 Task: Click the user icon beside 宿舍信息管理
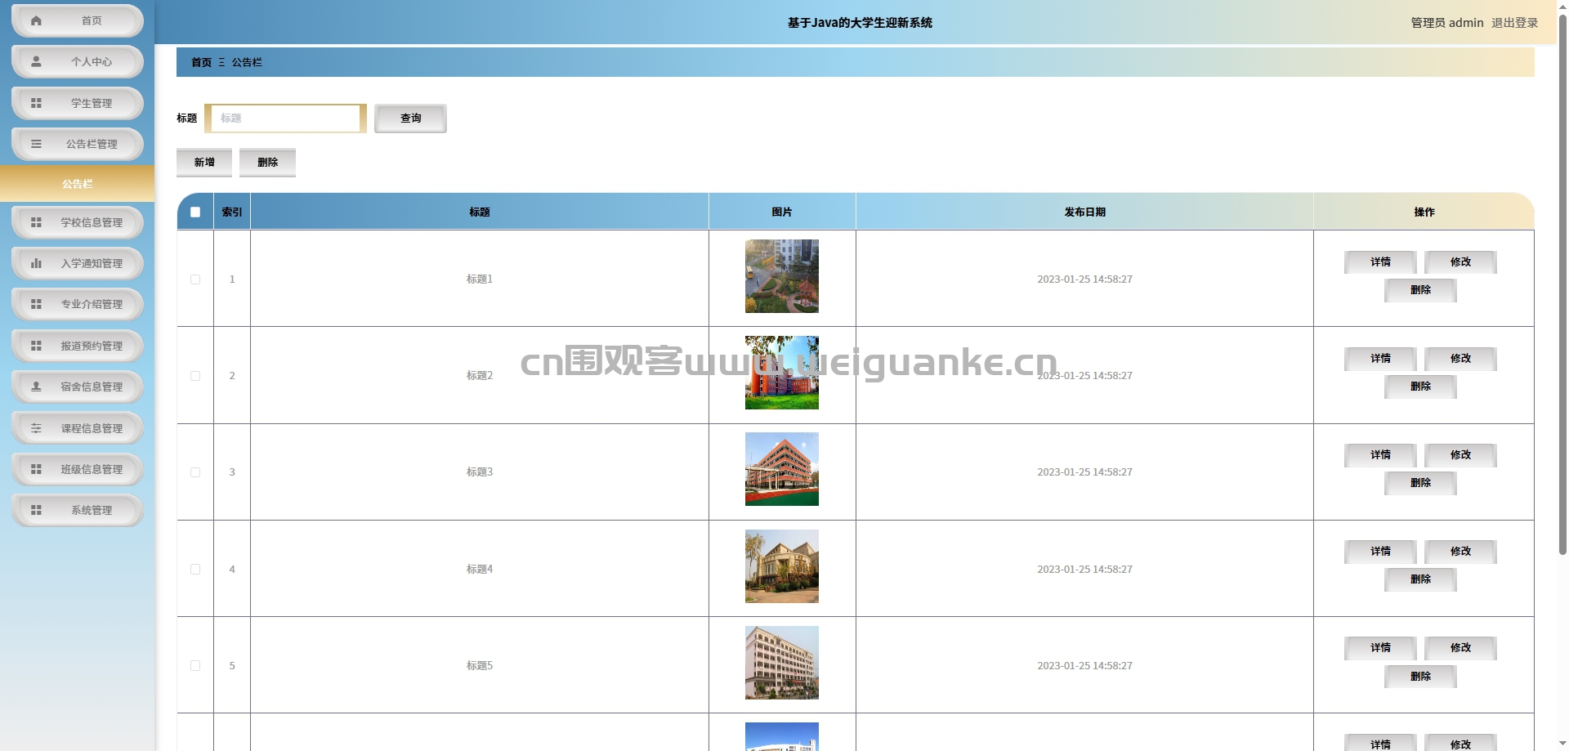(x=36, y=387)
